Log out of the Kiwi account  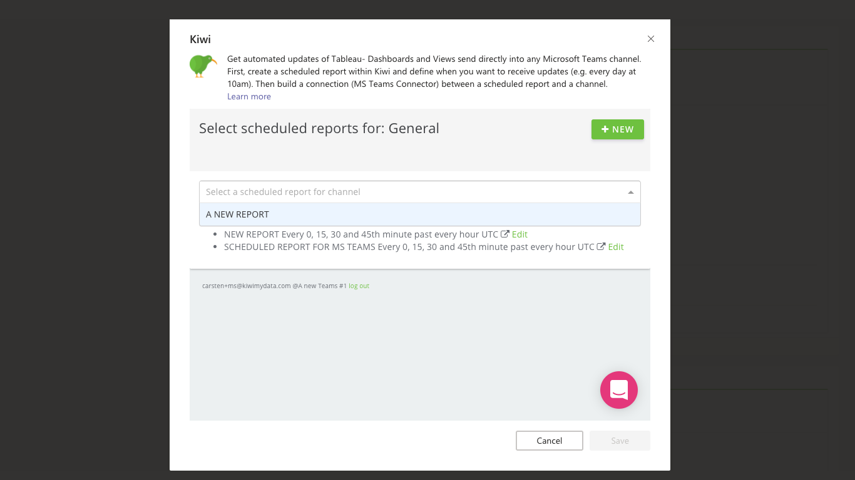click(359, 286)
